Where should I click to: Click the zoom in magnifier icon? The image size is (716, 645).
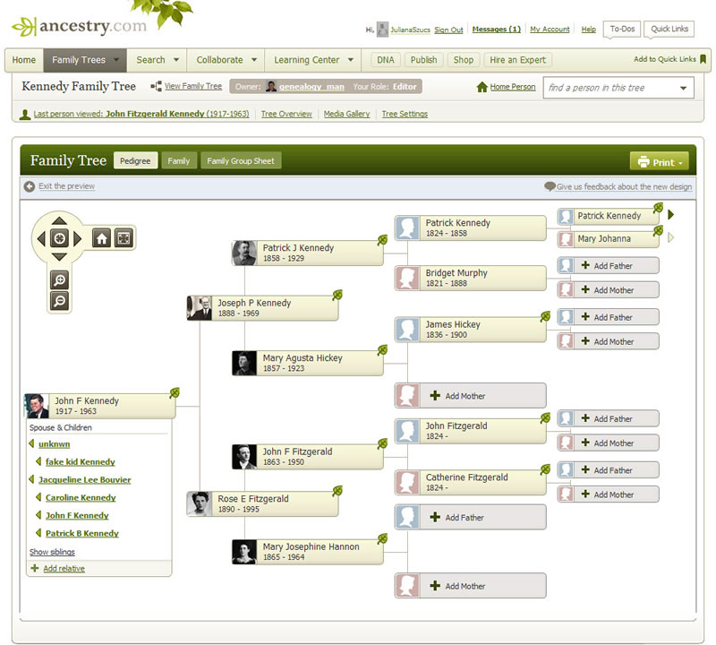[58, 279]
